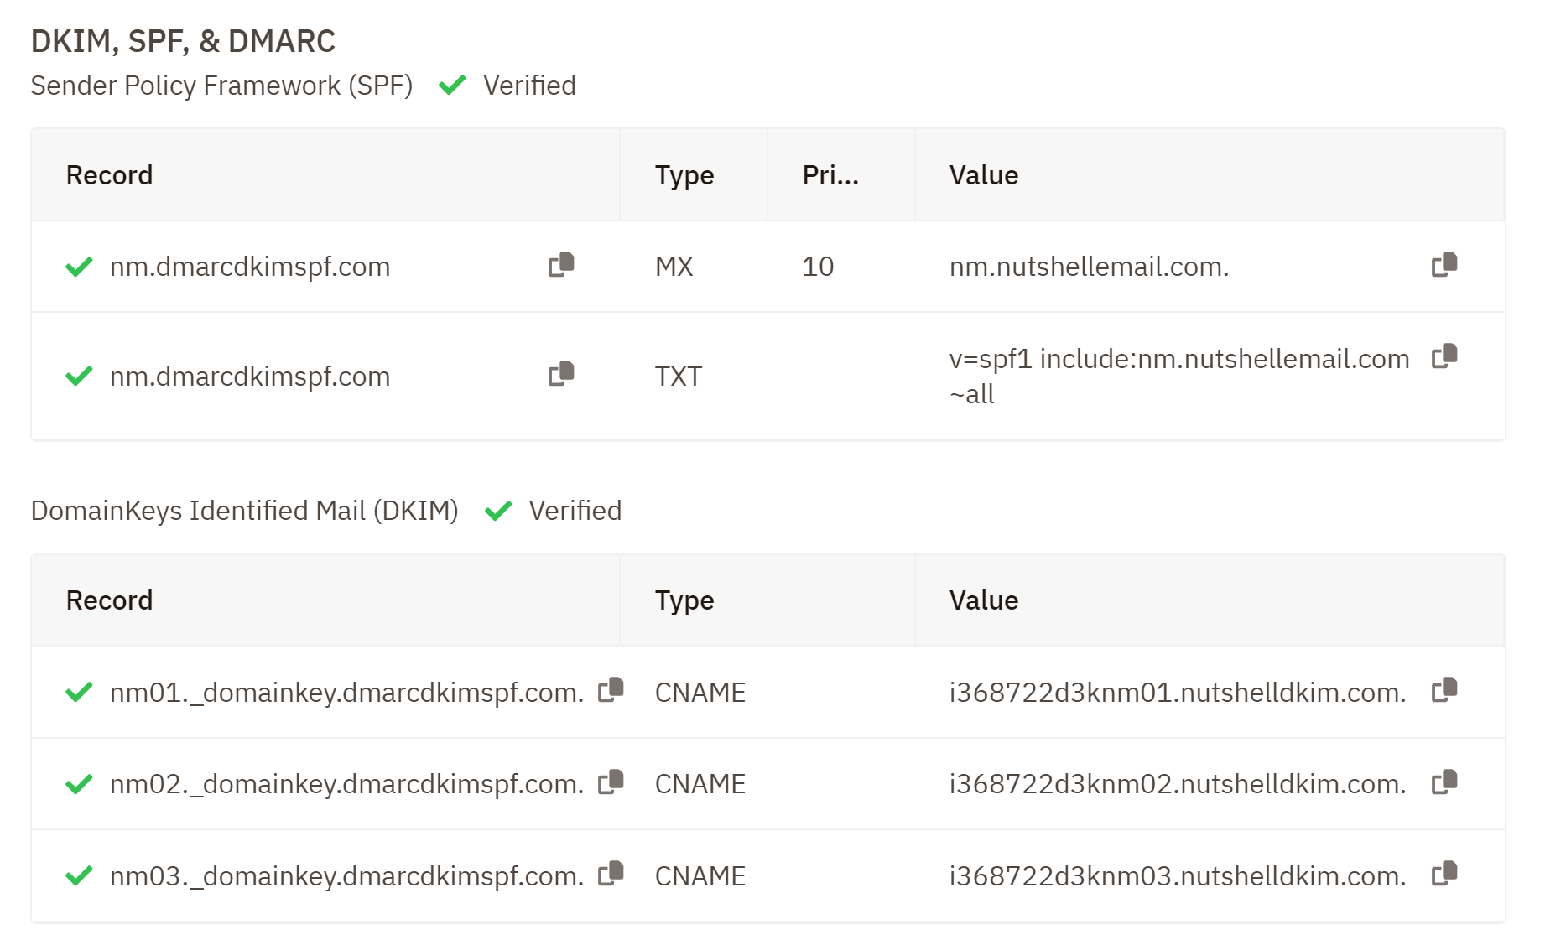Copy the nm01._domainkey record name
This screenshot has height=940, width=1566.
[x=611, y=690]
